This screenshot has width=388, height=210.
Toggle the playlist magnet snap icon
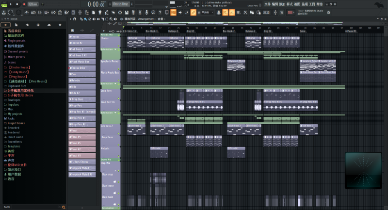(75, 19)
